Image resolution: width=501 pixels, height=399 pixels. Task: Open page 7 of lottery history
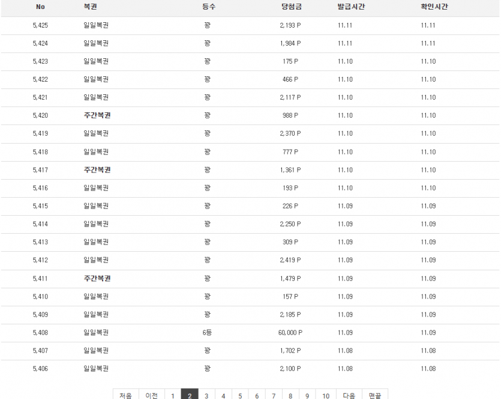tap(273, 395)
